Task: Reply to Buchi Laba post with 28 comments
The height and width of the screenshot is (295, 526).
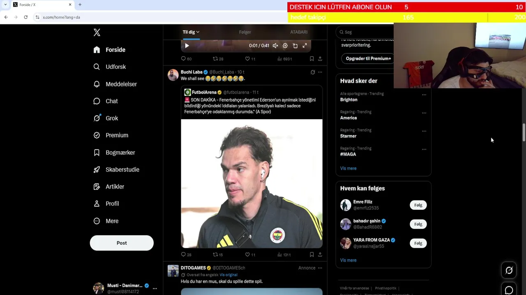Action: pos(186,254)
